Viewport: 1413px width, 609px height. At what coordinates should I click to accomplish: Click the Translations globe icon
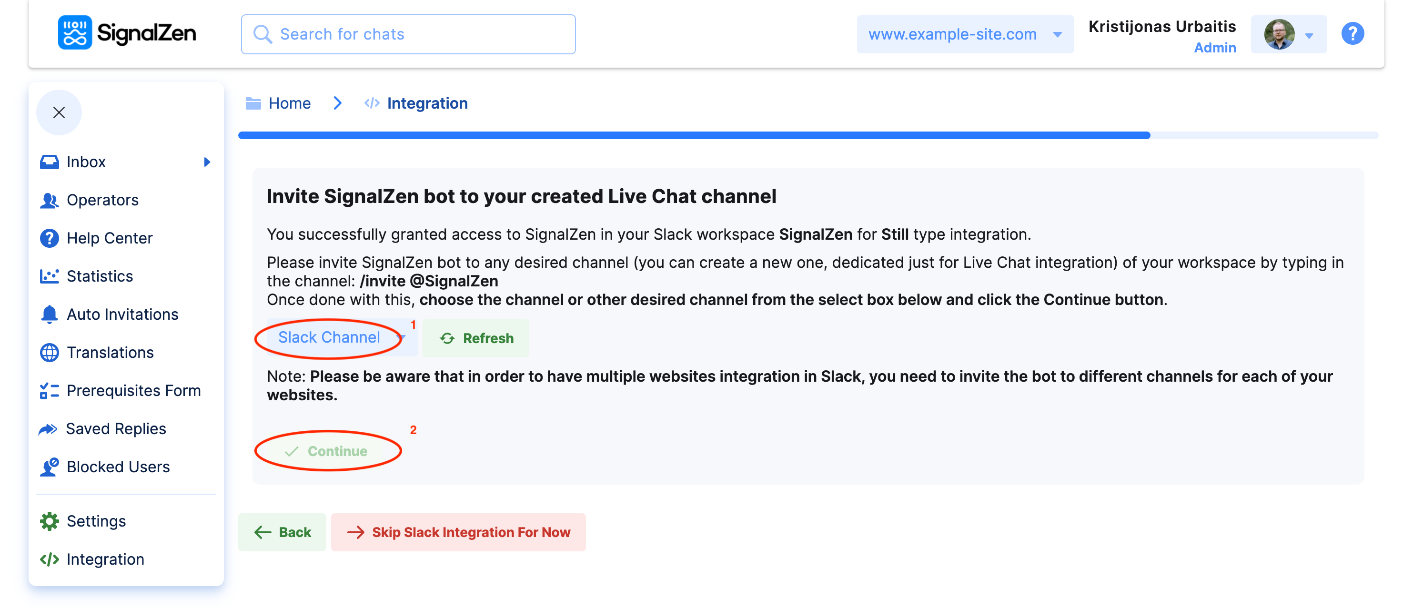pos(50,352)
